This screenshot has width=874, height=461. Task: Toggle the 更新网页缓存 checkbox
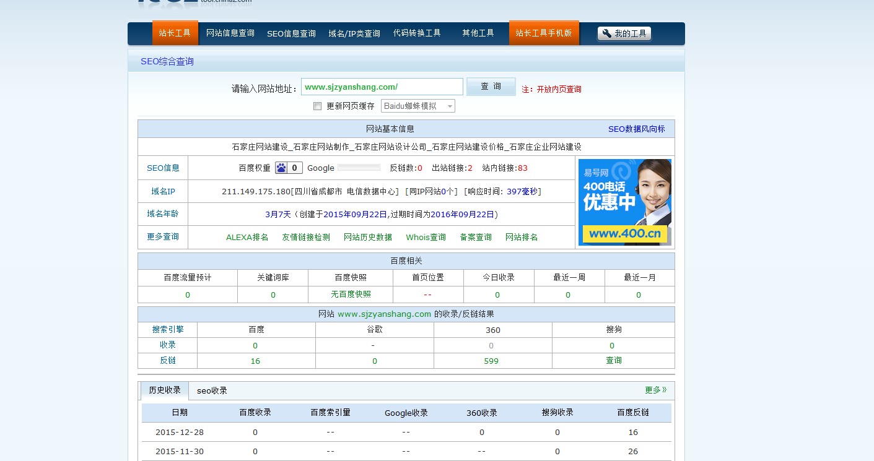pyautogui.click(x=318, y=106)
